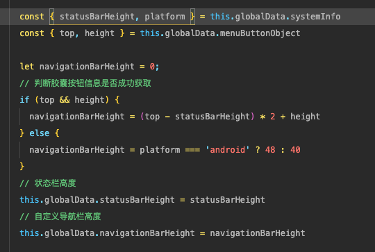This screenshot has width=375, height=252.
Task: Click the * multiplication operator
Action: (x=262, y=117)
